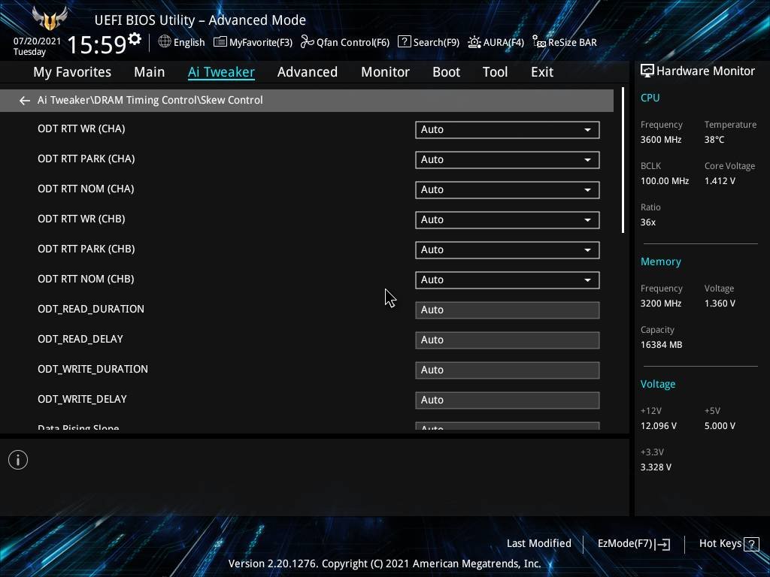Click the Hot Keys question mark icon

point(750,544)
